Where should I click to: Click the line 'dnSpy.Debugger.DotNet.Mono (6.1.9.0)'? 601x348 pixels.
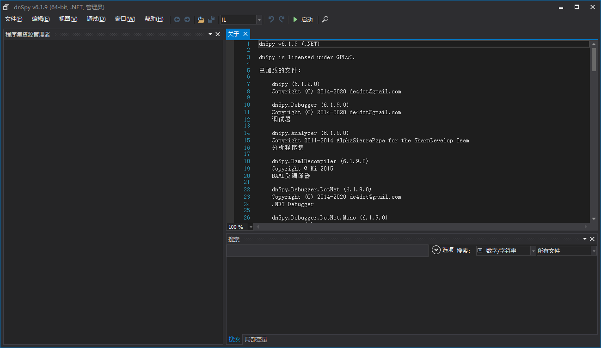tap(330, 218)
